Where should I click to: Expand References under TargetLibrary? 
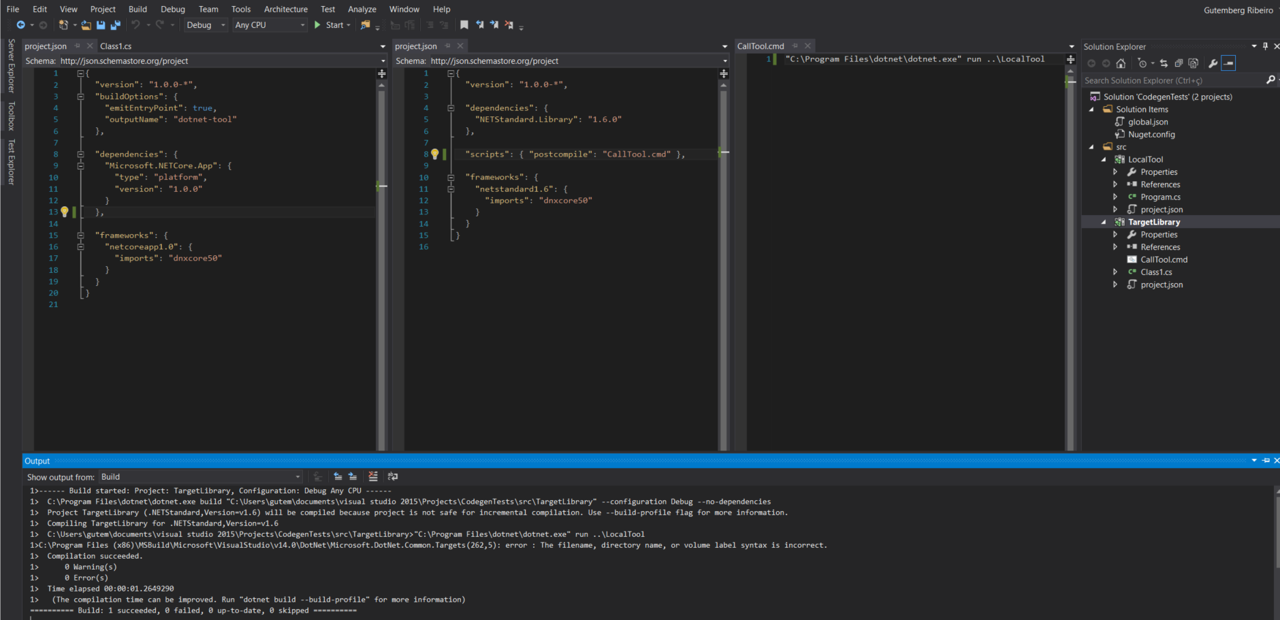[1115, 247]
